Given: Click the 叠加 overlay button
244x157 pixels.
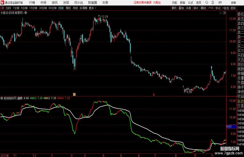Looking at the screenshot, I should [x=181, y=8].
